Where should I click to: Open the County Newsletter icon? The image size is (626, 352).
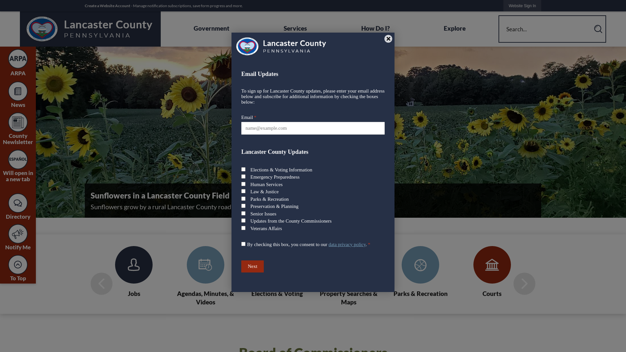[18, 123]
